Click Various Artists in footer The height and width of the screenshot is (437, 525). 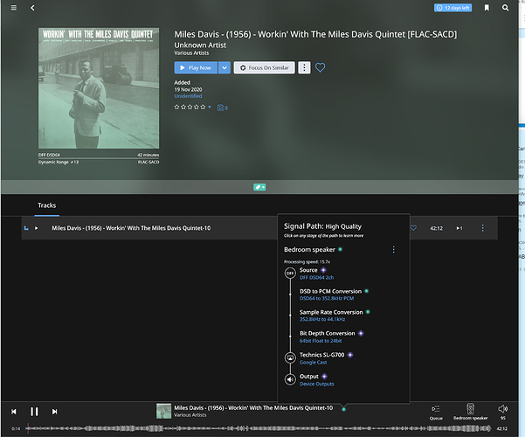tap(190, 415)
